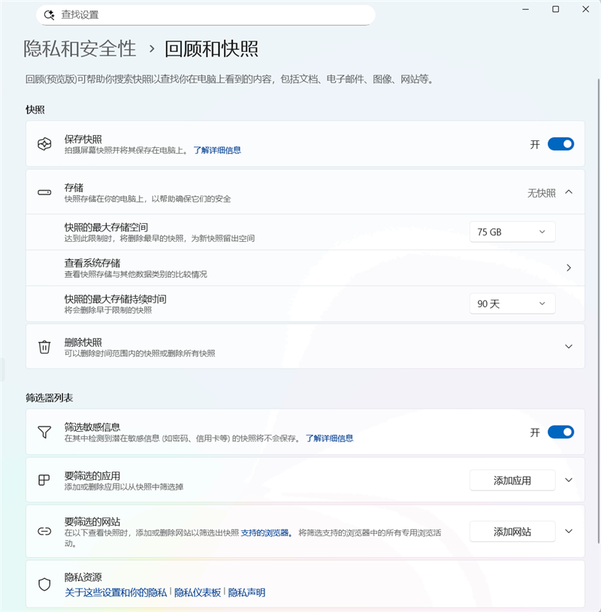Close the settings window
The image size is (601, 612).
[x=585, y=9]
